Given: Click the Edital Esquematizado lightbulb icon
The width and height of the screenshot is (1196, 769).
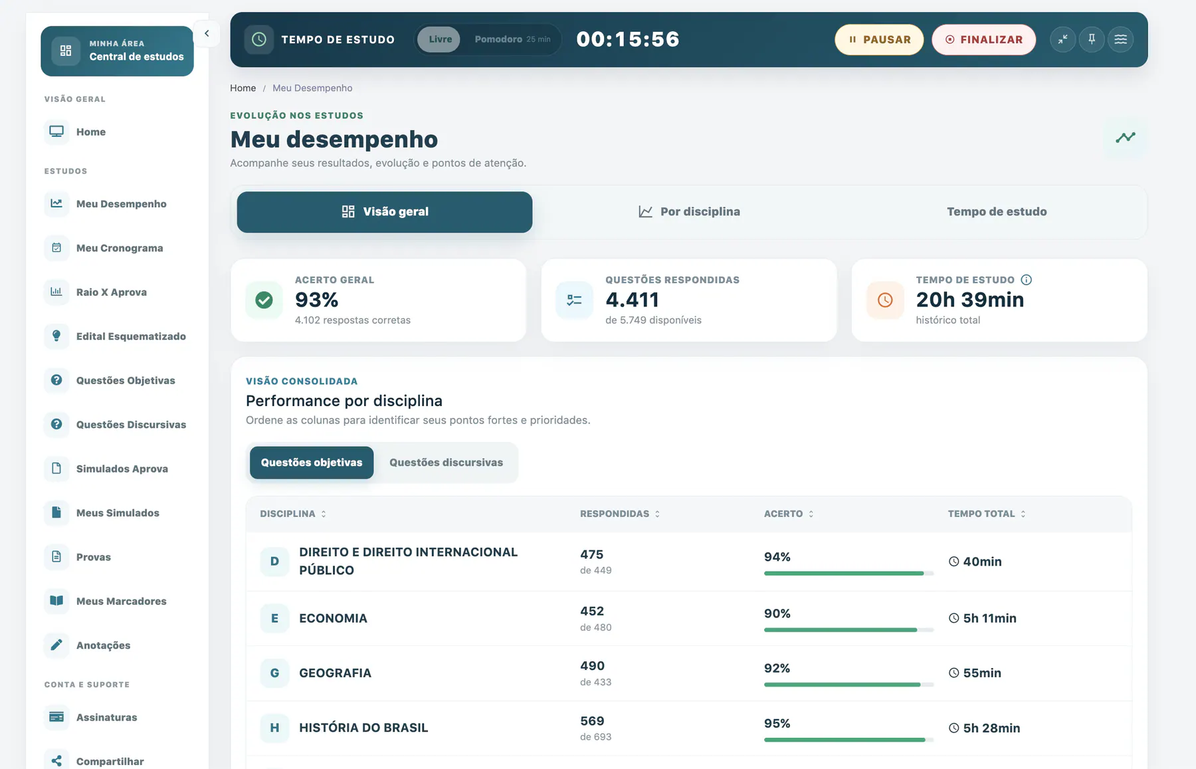Looking at the screenshot, I should (56, 336).
